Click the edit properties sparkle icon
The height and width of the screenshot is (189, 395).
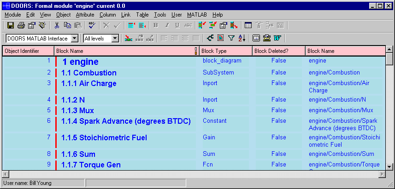pyautogui.click(x=42, y=25)
